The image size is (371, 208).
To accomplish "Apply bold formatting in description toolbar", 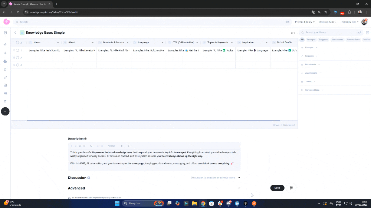I will [x=72, y=146].
